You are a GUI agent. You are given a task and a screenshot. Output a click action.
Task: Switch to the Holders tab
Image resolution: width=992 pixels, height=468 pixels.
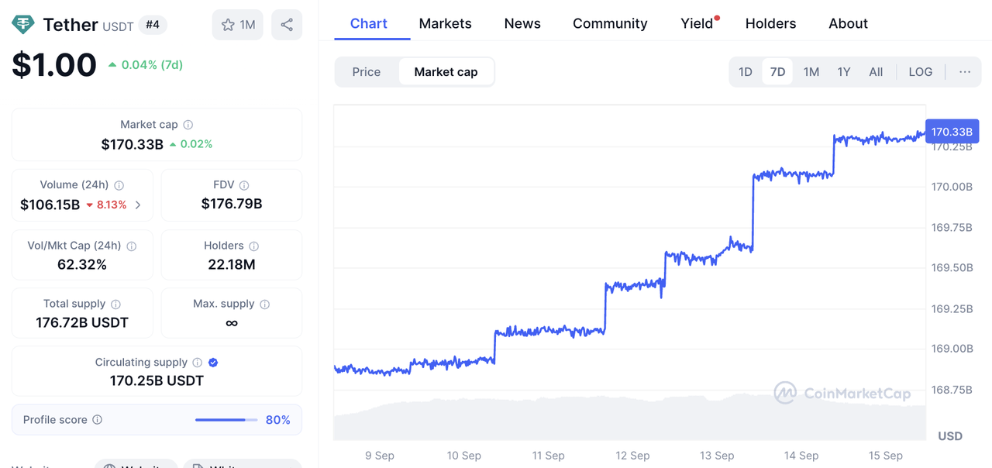[x=770, y=23]
